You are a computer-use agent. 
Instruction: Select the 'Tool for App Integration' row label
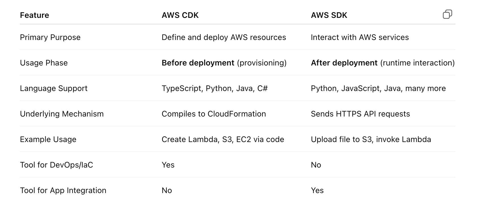point(63,191)
